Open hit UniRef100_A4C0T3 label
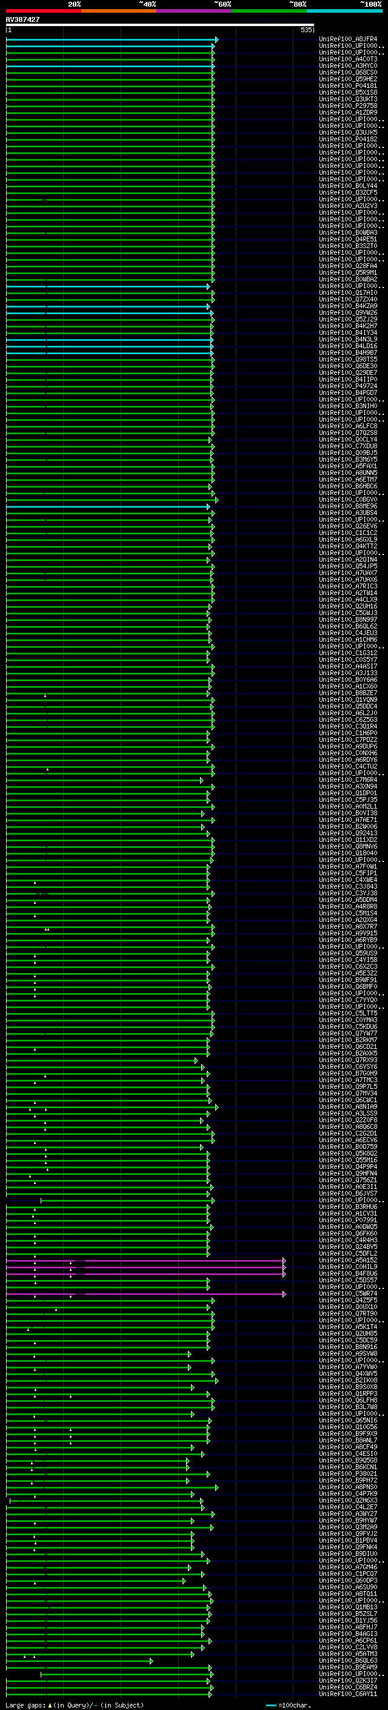Screen dimensions: 388x1710 pyautogui.click(x=348, y=59)
